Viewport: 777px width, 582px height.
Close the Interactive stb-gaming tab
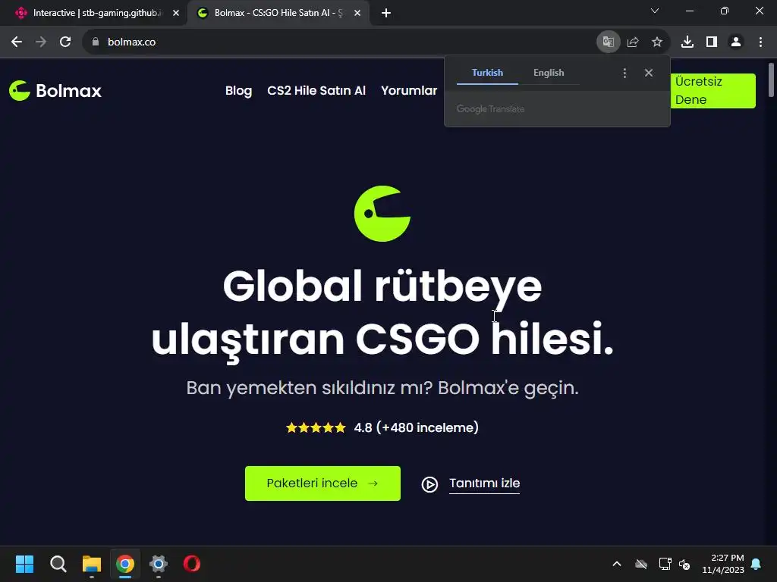(176, 13)
